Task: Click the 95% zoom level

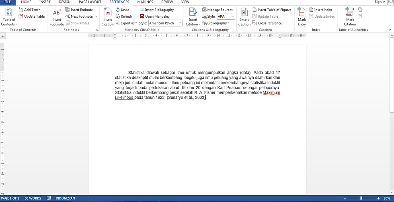Action: pyautogui.click(x=387, y=198)
